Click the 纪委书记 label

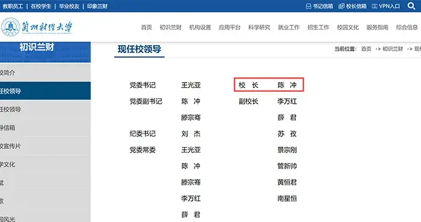coord(143,133)
